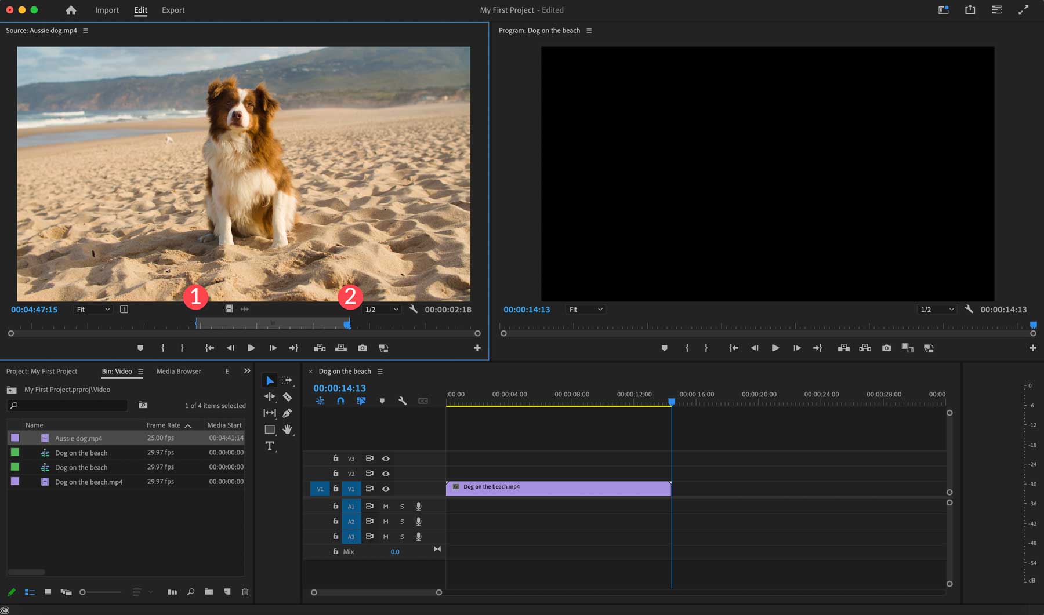
Task: Open Source monitor Fit zoom dropdown
Action: (x=93, y=310)
